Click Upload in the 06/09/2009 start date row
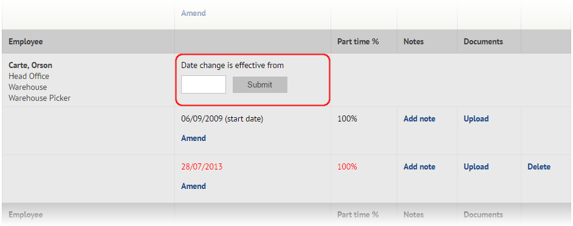 (476, 118)
